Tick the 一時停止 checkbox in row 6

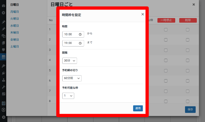(x=166, y=81)
